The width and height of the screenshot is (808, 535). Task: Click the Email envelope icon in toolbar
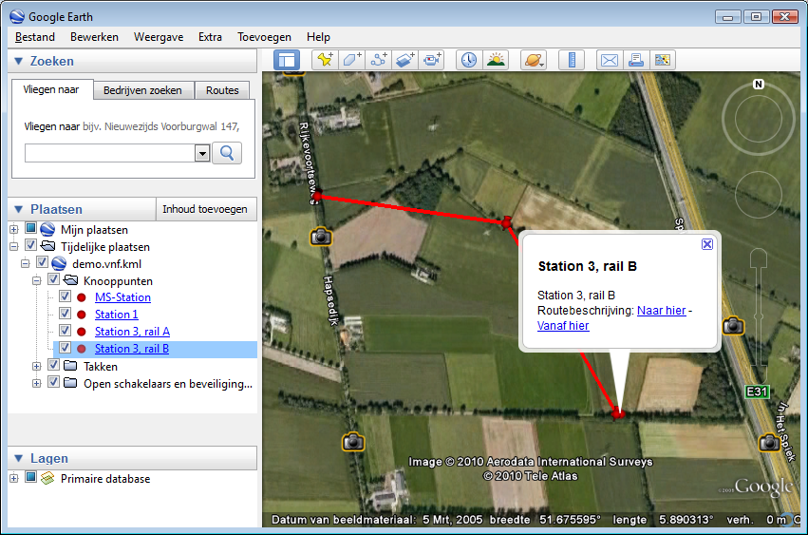click(609, 60)
